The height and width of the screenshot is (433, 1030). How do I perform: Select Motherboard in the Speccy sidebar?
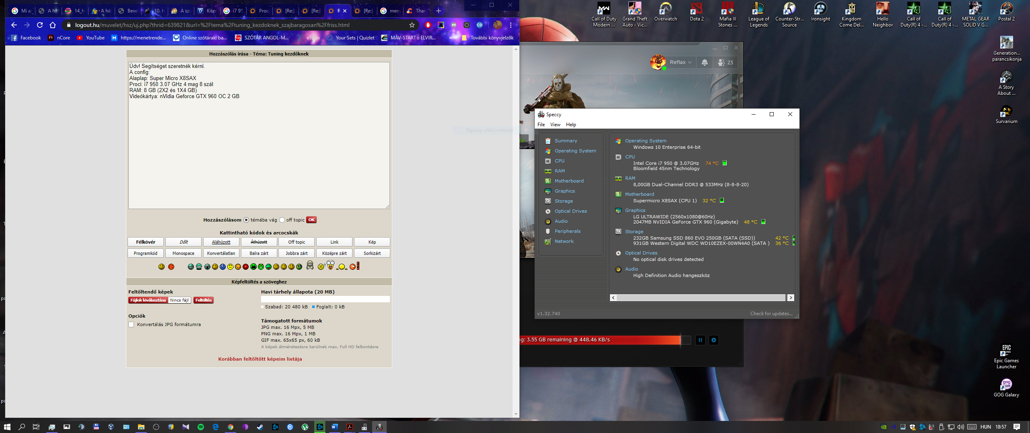[569, 181]
